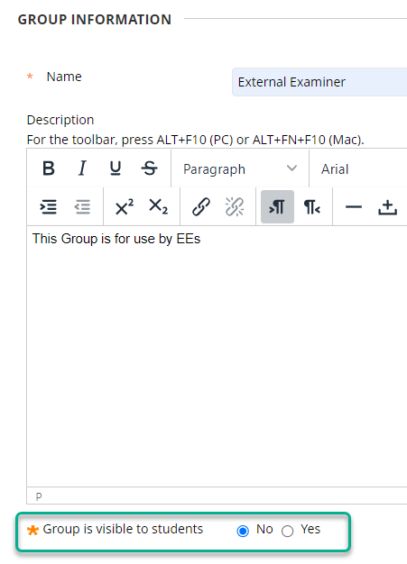Screen dimensions: 407x564
Task: Insert a horizontal line
Action: pos(354,207)
